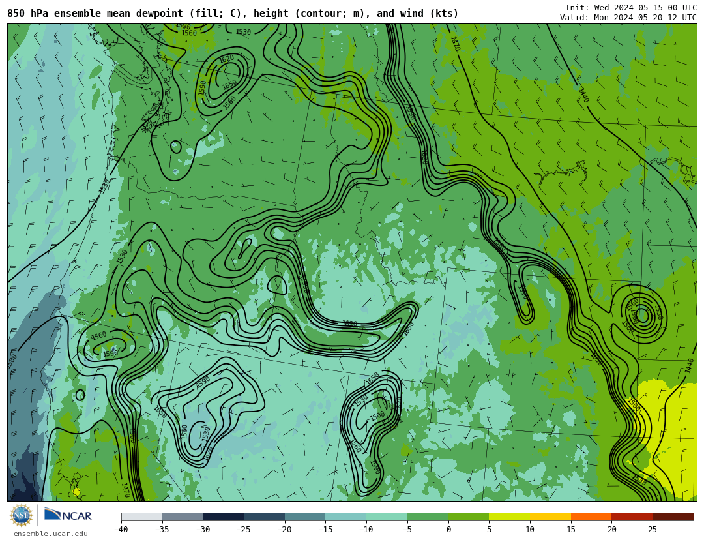Click the above-25 dark brown swatch
Screen dimensions: 704x542
coord(673,517)
